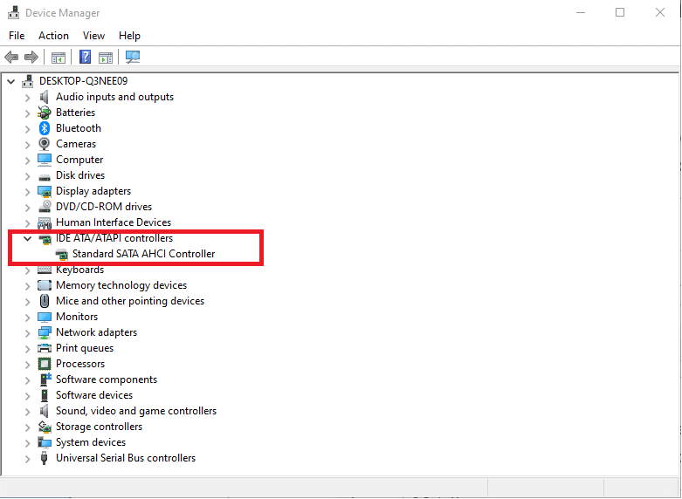Click the Human Interface Devices icon
Image resolution: width=682 pixels, height=499 pixels.
pos(45,222)
